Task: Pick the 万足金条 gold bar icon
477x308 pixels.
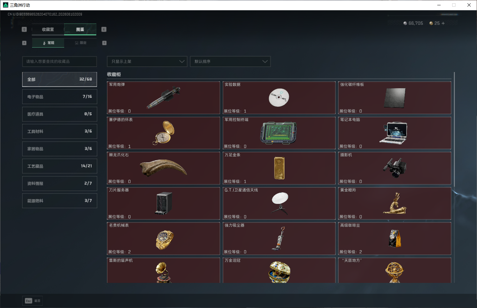Action: click(x=279, y=168)
